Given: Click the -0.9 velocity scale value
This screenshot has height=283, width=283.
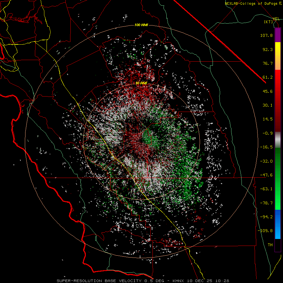Looking at the screenshot, I should [268, 133].
